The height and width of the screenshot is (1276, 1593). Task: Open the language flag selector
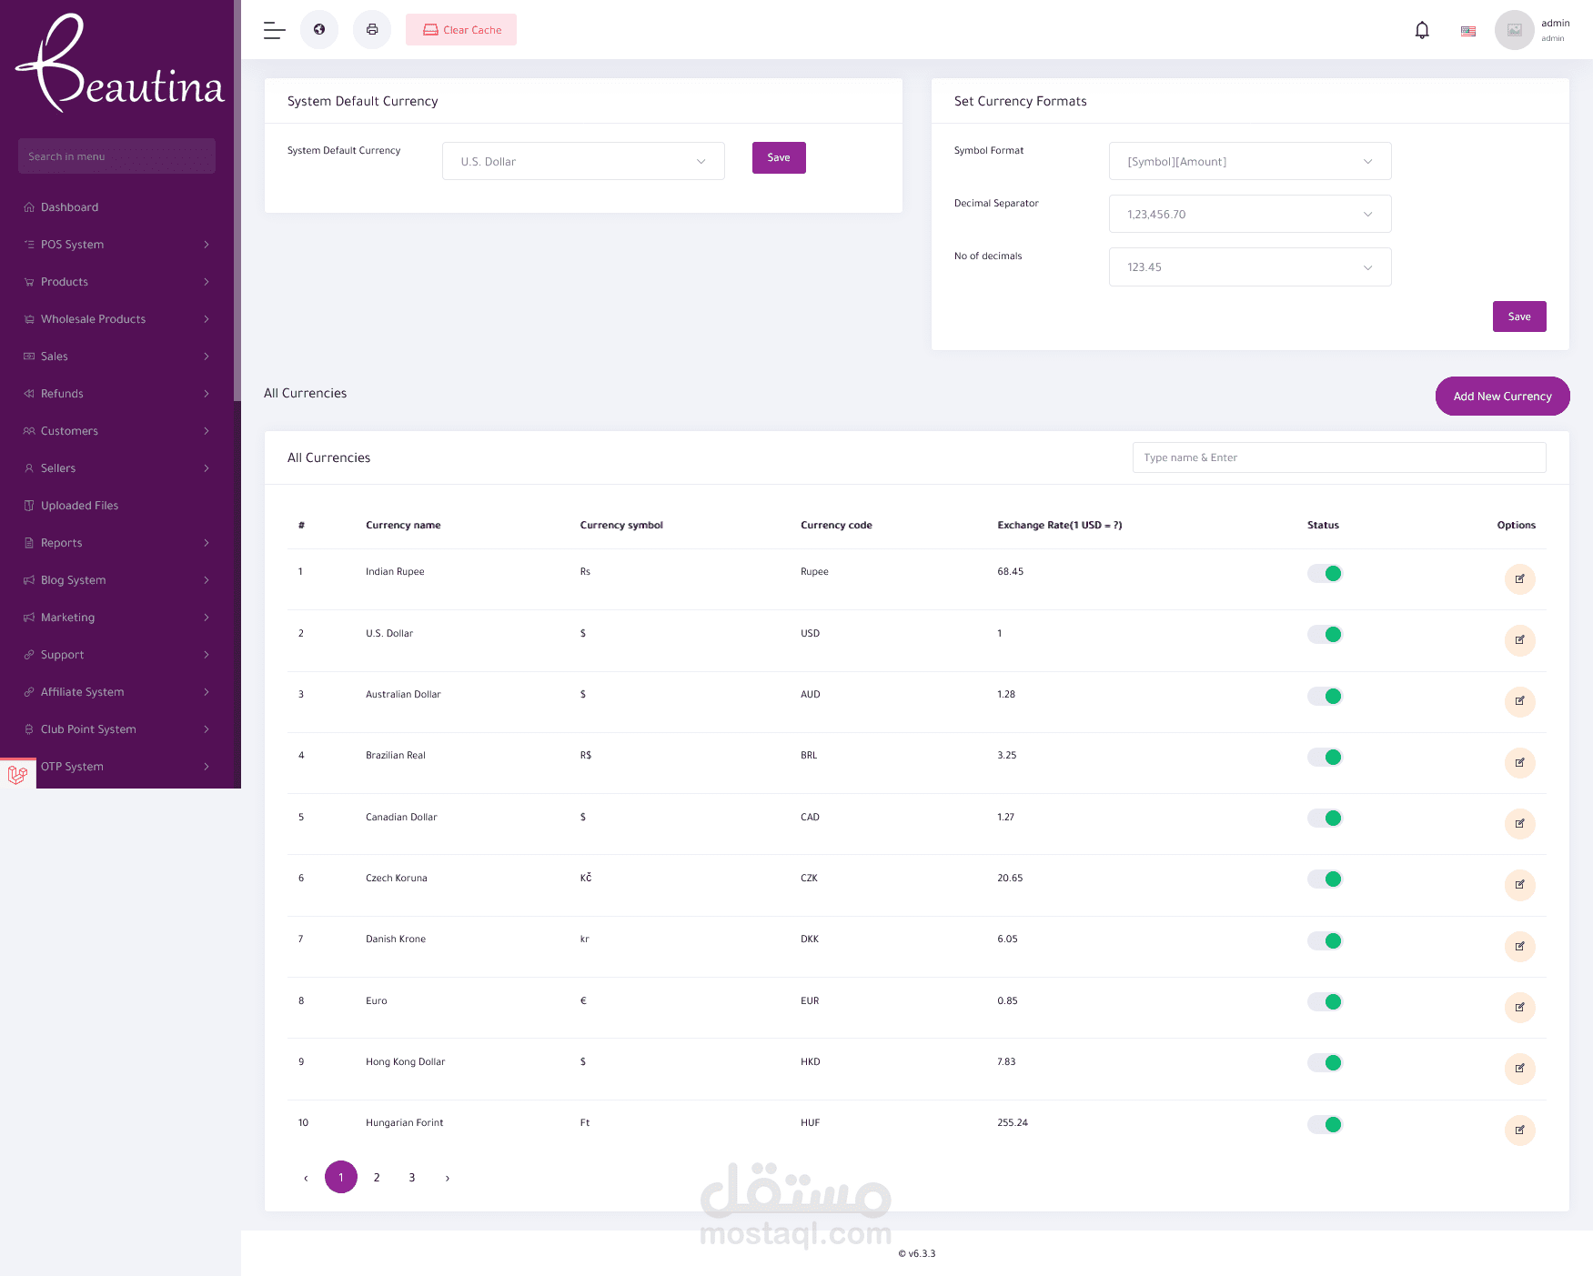(x=1468, y=31)
